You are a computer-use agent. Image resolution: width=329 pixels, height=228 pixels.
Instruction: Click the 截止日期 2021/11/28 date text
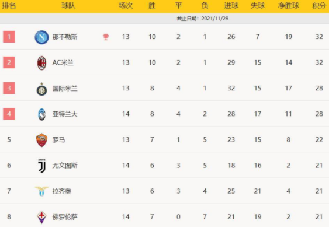(x=203, y=19)
